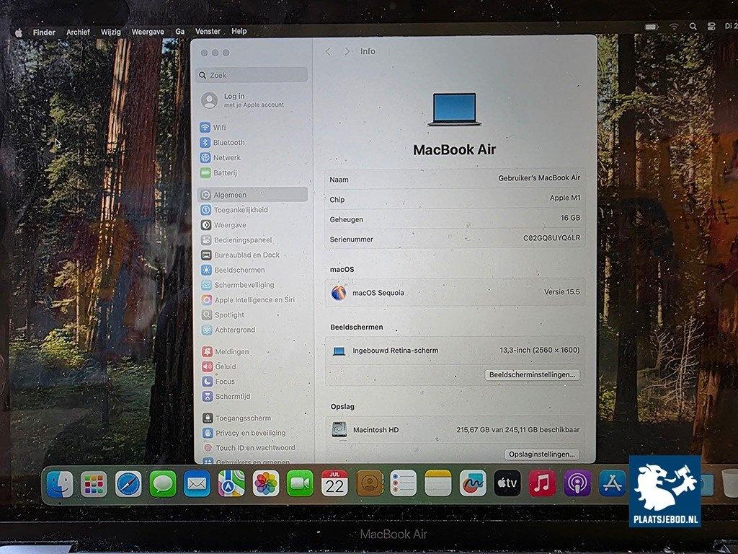Focus the Zoek search field
The height and width of the screenshot is (554, 738).
(x=252, y=75)
